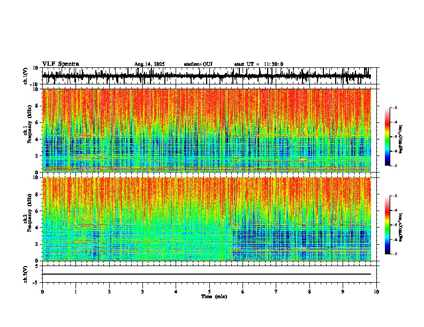Click the flat ch.3 voltage trace line
This screenshot has width=424, height=327.
(206, 274)
